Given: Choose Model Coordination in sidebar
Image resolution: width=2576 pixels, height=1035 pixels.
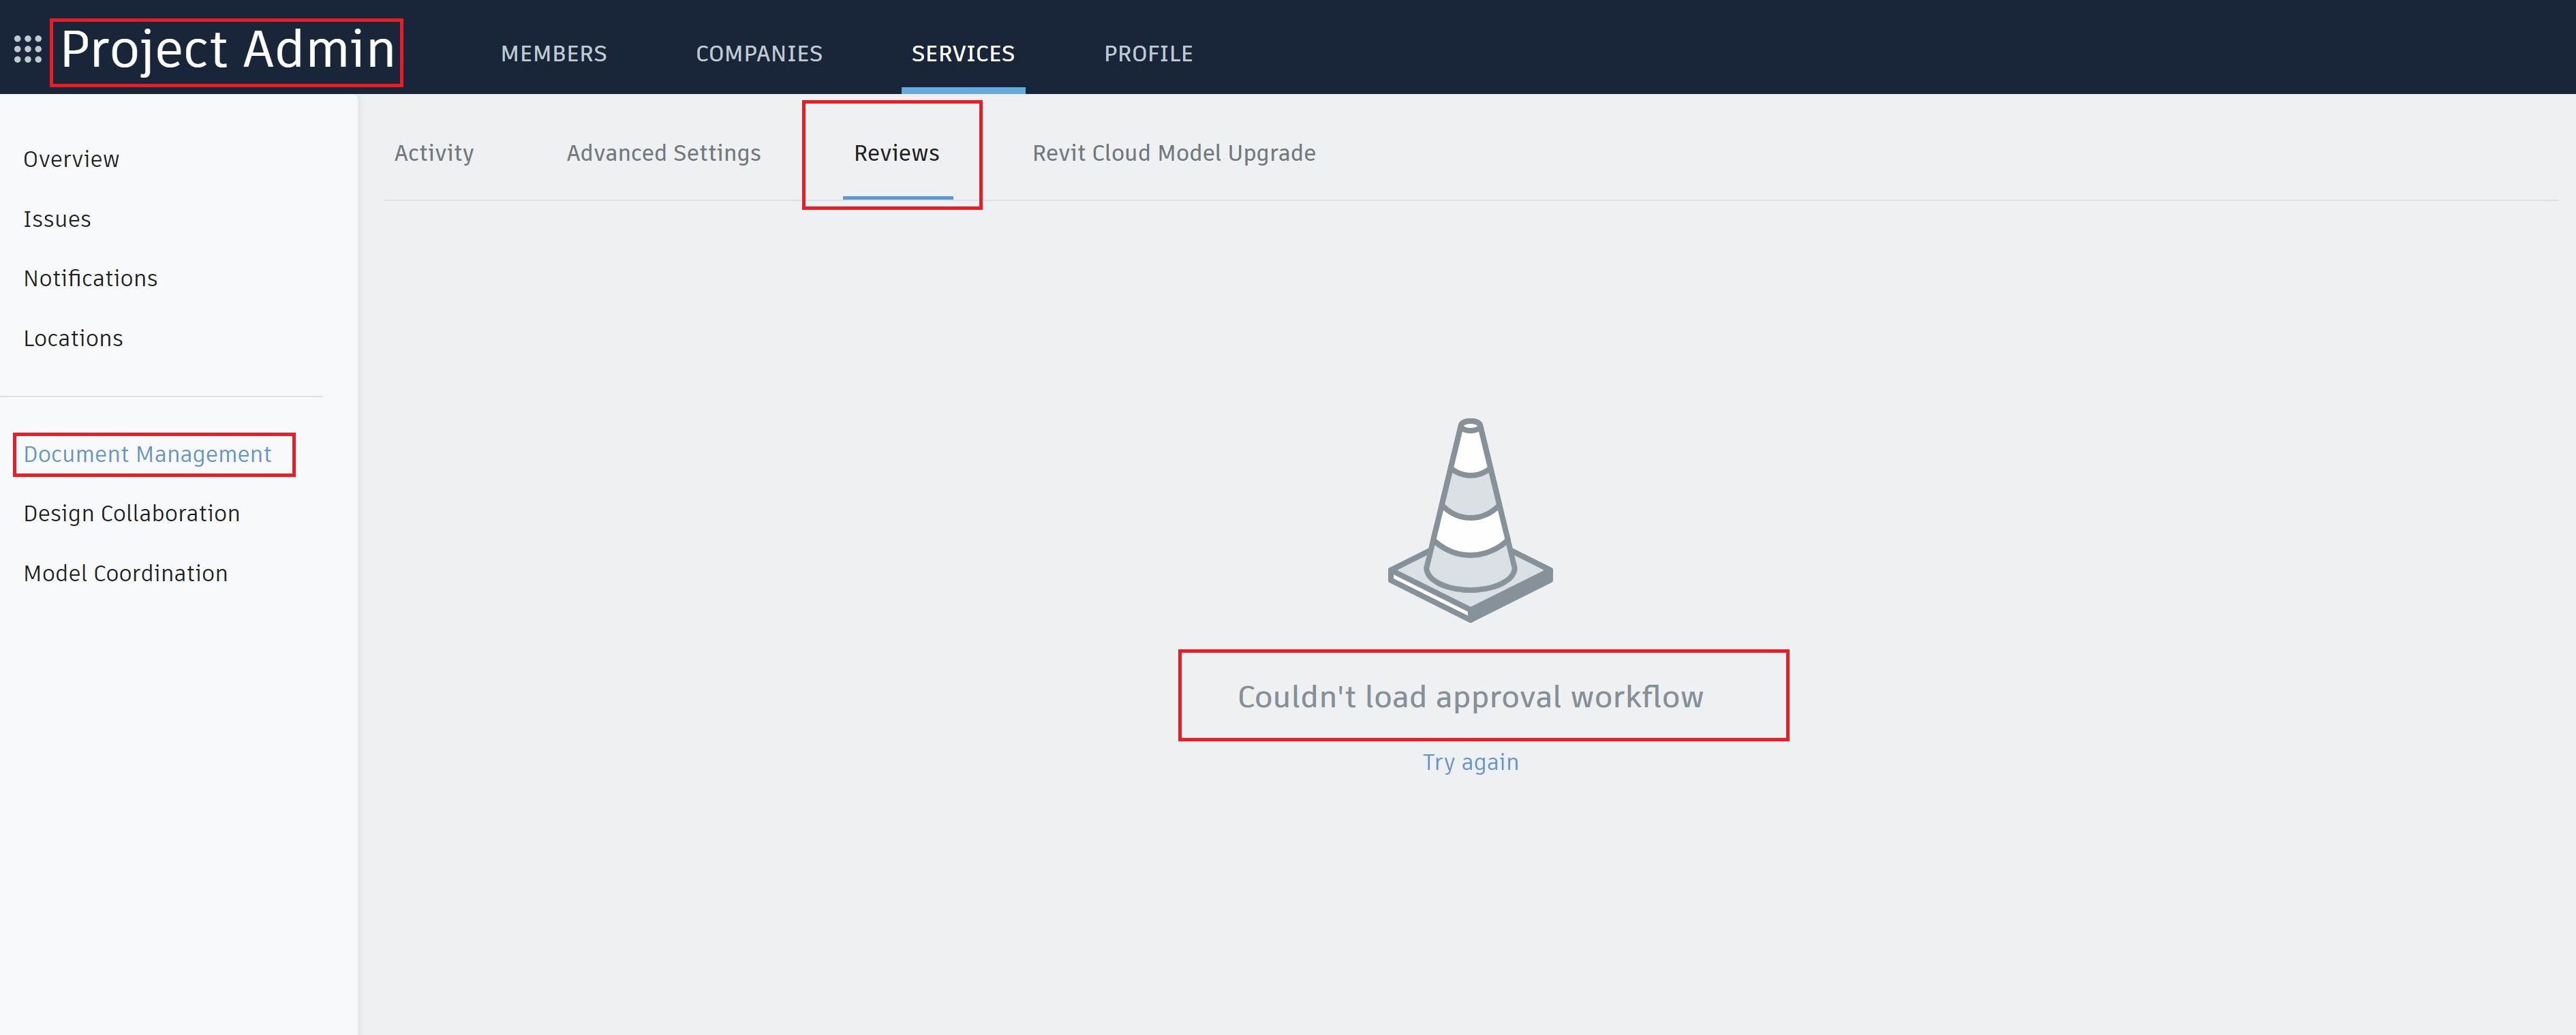Looking at the screenshot, I should coord(125,573).
